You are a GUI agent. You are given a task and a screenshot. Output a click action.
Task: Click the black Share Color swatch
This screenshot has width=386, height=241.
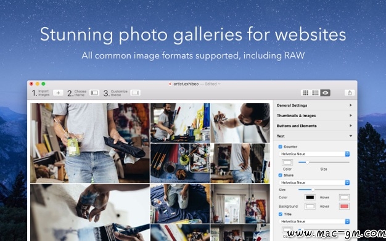tap(310, 197)
